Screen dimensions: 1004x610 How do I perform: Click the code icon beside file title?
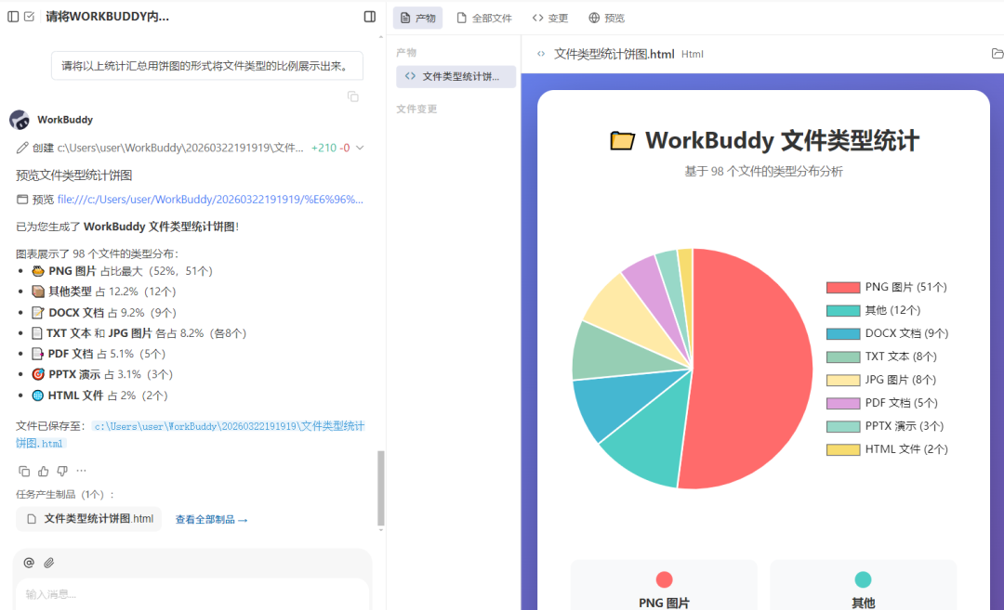pyautogui.click(x=541, y=55)
